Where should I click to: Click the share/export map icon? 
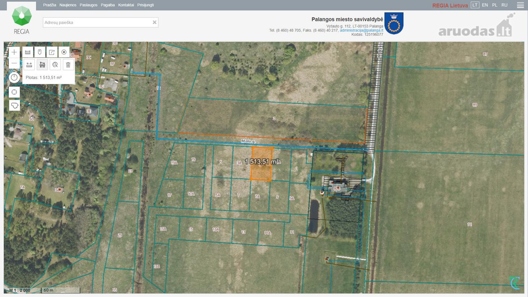52,52
